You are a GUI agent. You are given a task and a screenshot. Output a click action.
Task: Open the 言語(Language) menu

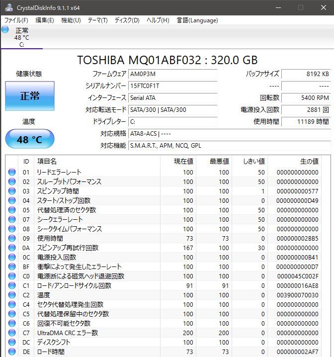[197, 20]
